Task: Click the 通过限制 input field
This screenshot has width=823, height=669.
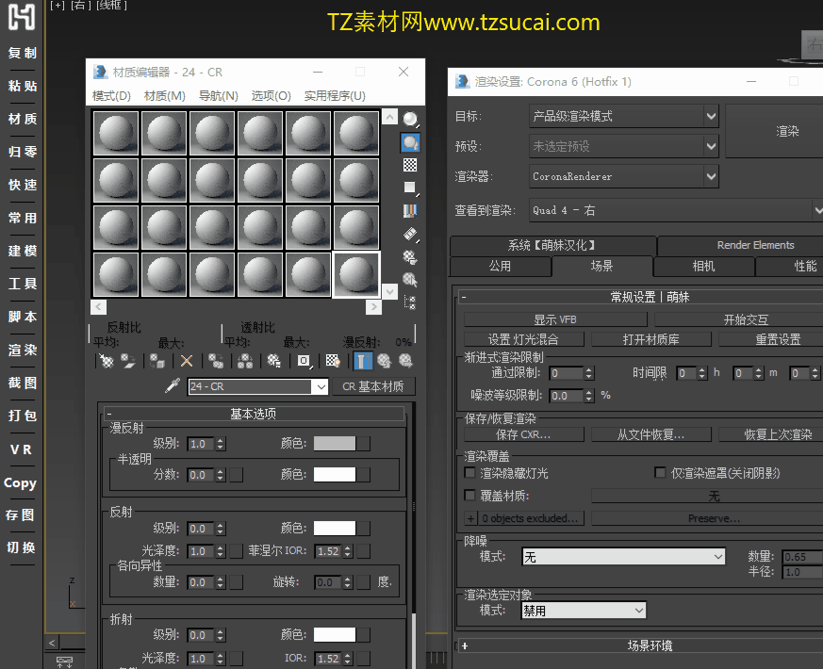Action: pyautogui.click(x=566, y=373)
